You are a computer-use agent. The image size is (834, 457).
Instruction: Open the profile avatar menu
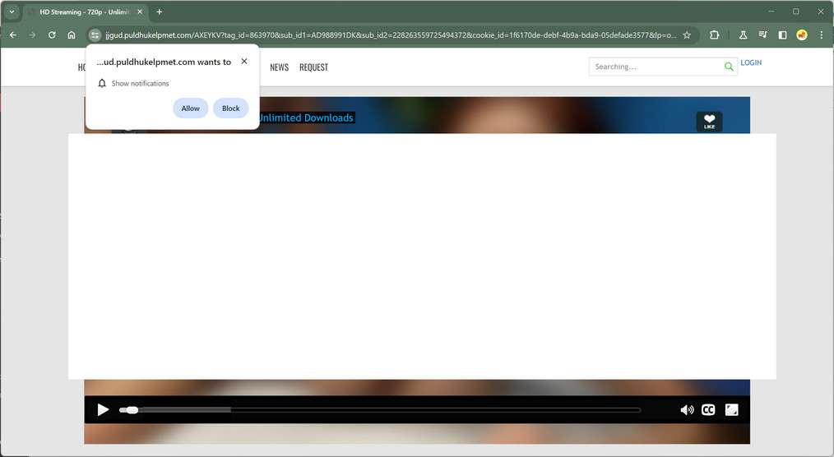(802, 35)
